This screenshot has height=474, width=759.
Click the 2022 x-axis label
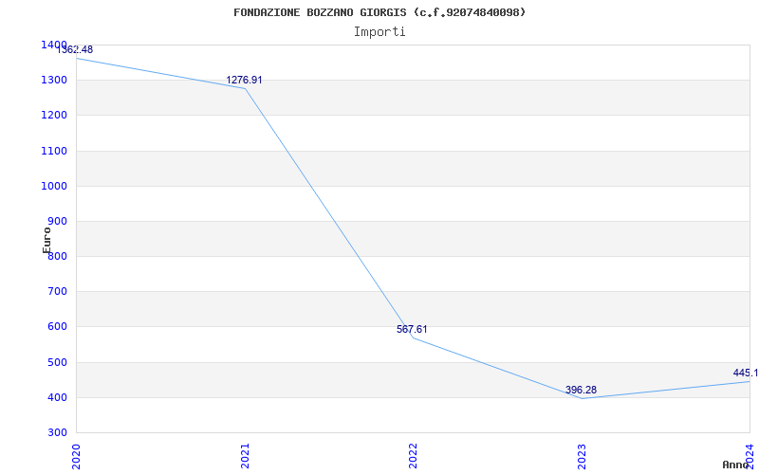pos(413,457)
